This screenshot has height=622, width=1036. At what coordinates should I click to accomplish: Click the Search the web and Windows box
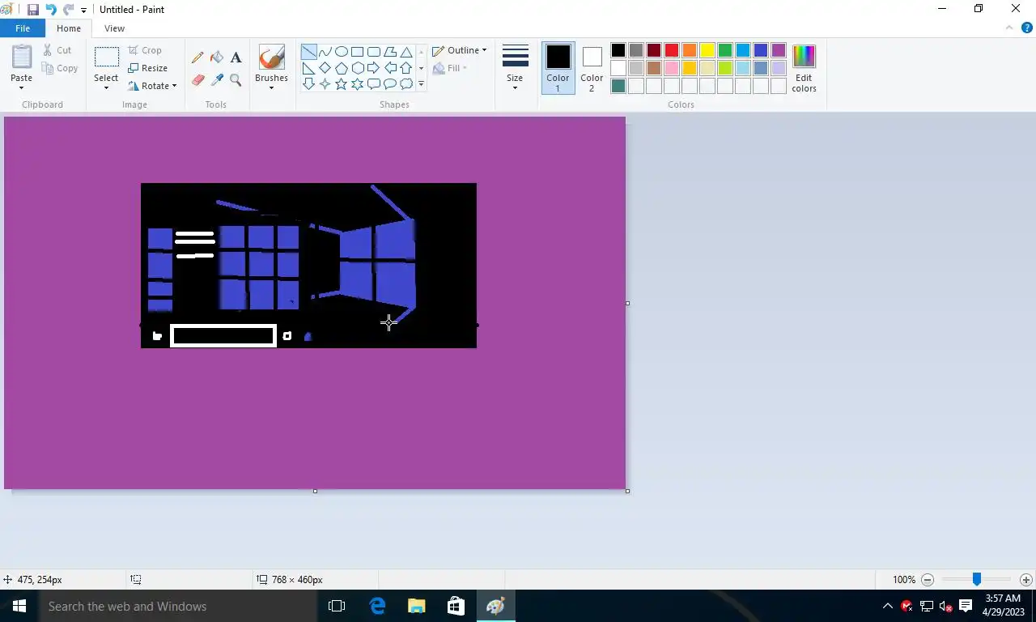[x=178, y=606]
